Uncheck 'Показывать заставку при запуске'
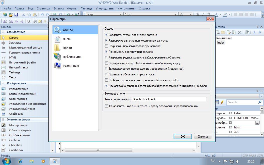The width and height of the screenshot is (264, 165). click(x=106, y=52)
